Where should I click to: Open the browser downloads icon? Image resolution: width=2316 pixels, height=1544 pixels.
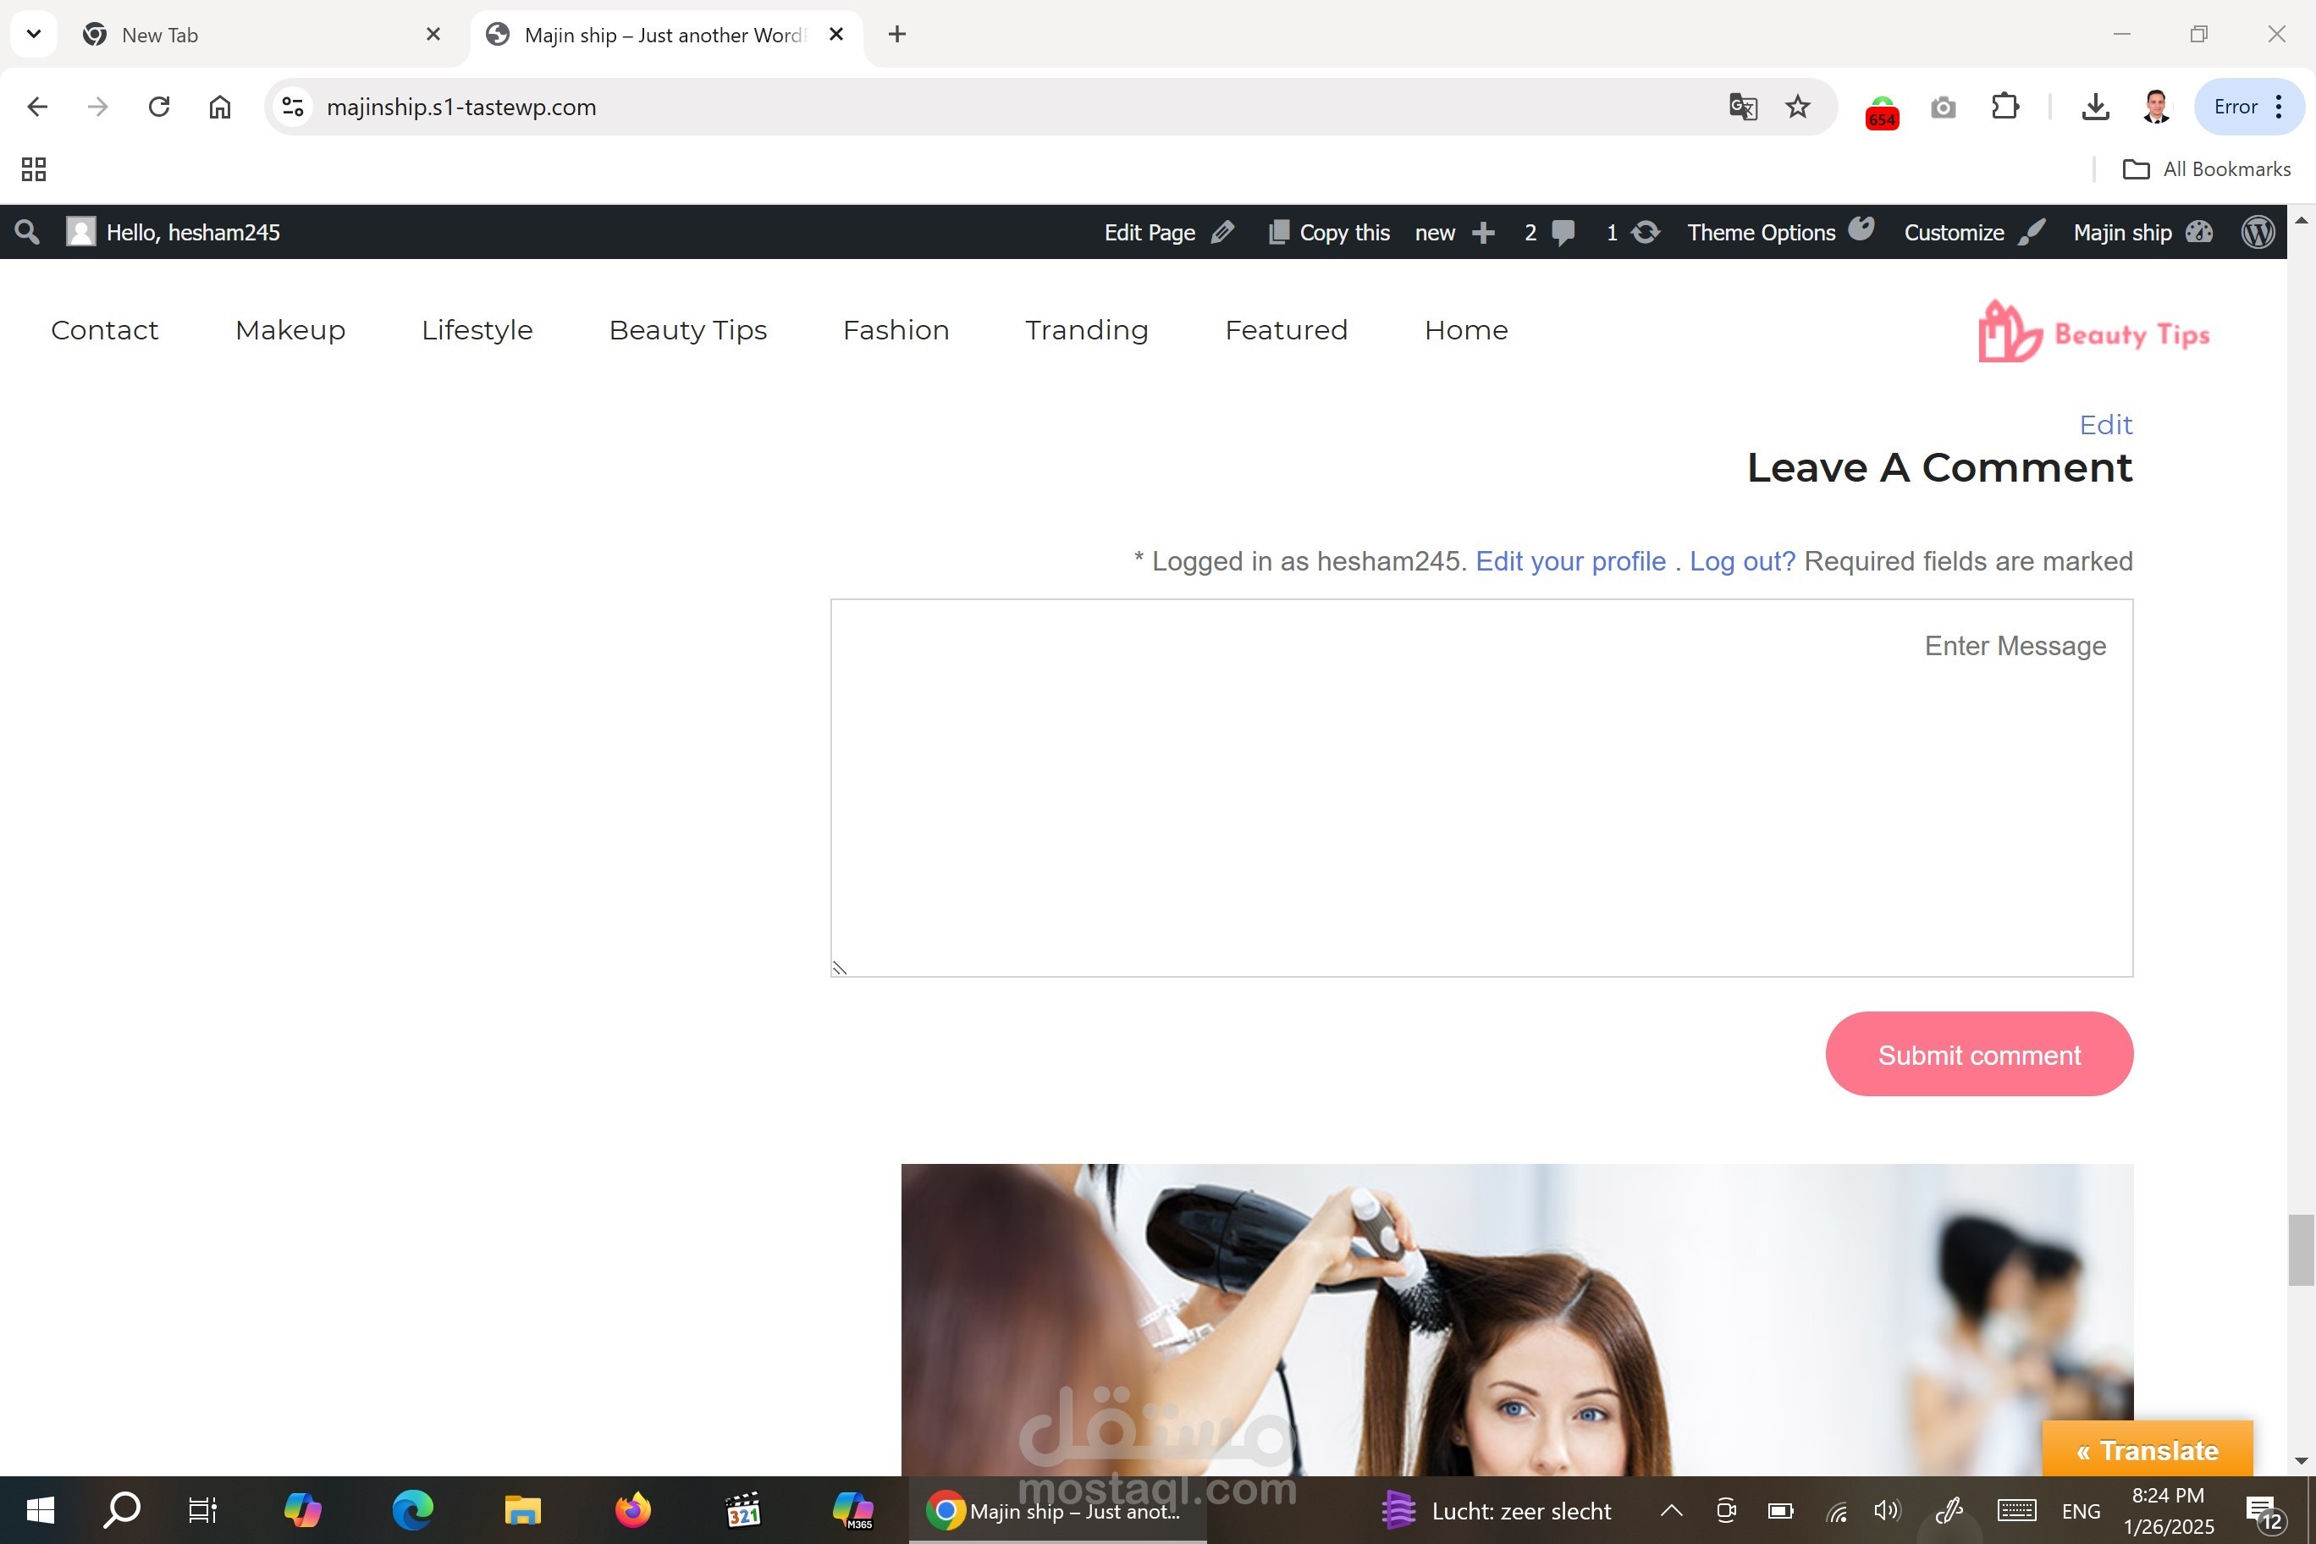(x=2094, y=107)
